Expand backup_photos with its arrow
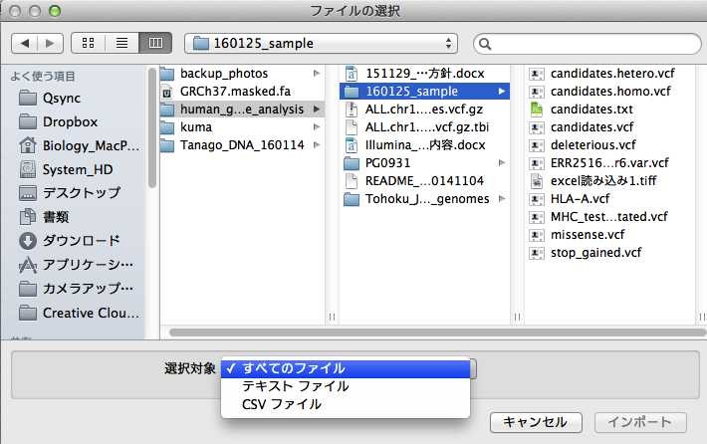 317,73
